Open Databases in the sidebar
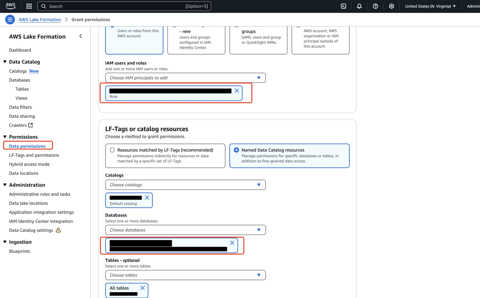The height and width of the screenshot is (298, 480). click(19, 80)
